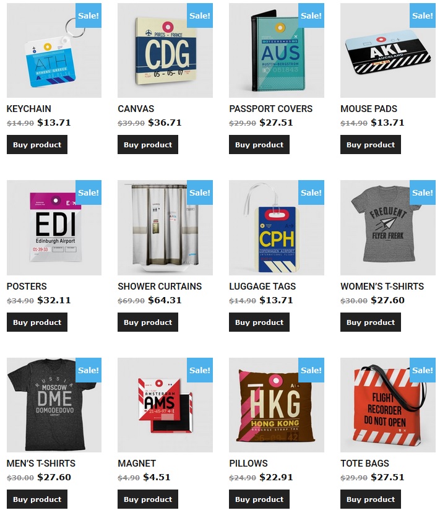Viewport: 440px width, 518px height.
Task: Open the EDI poster product image
Action: pyautogui.click(x=54, y=228)
